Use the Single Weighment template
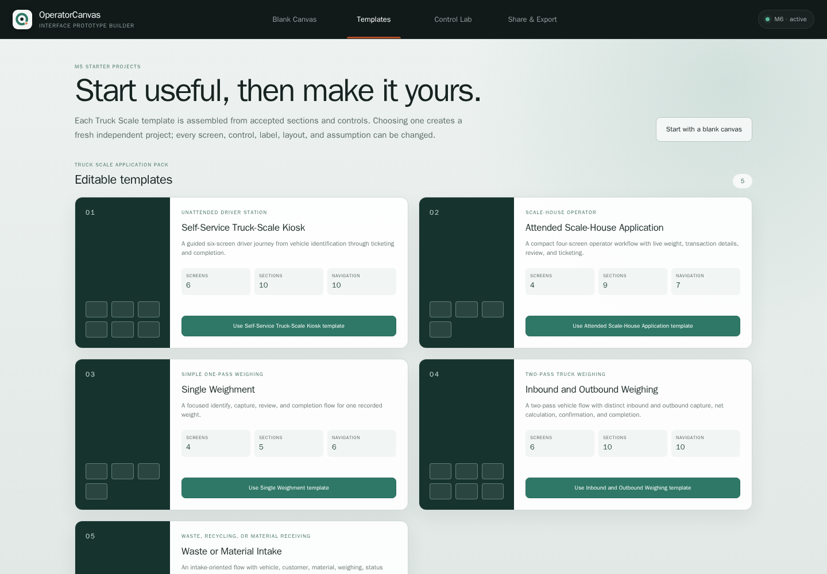Screen dimensions: 827x574 point(289,488)
